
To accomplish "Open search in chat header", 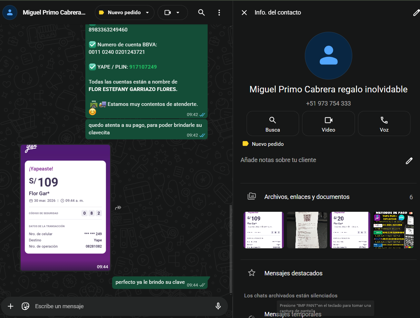I will (201, 13).
